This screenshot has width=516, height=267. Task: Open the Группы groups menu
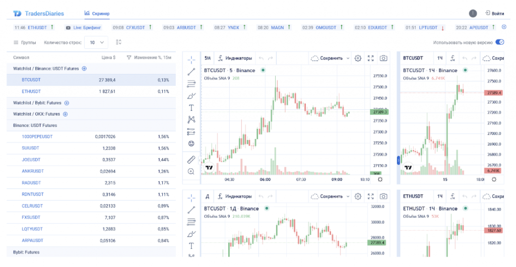(x=25, y=42)
